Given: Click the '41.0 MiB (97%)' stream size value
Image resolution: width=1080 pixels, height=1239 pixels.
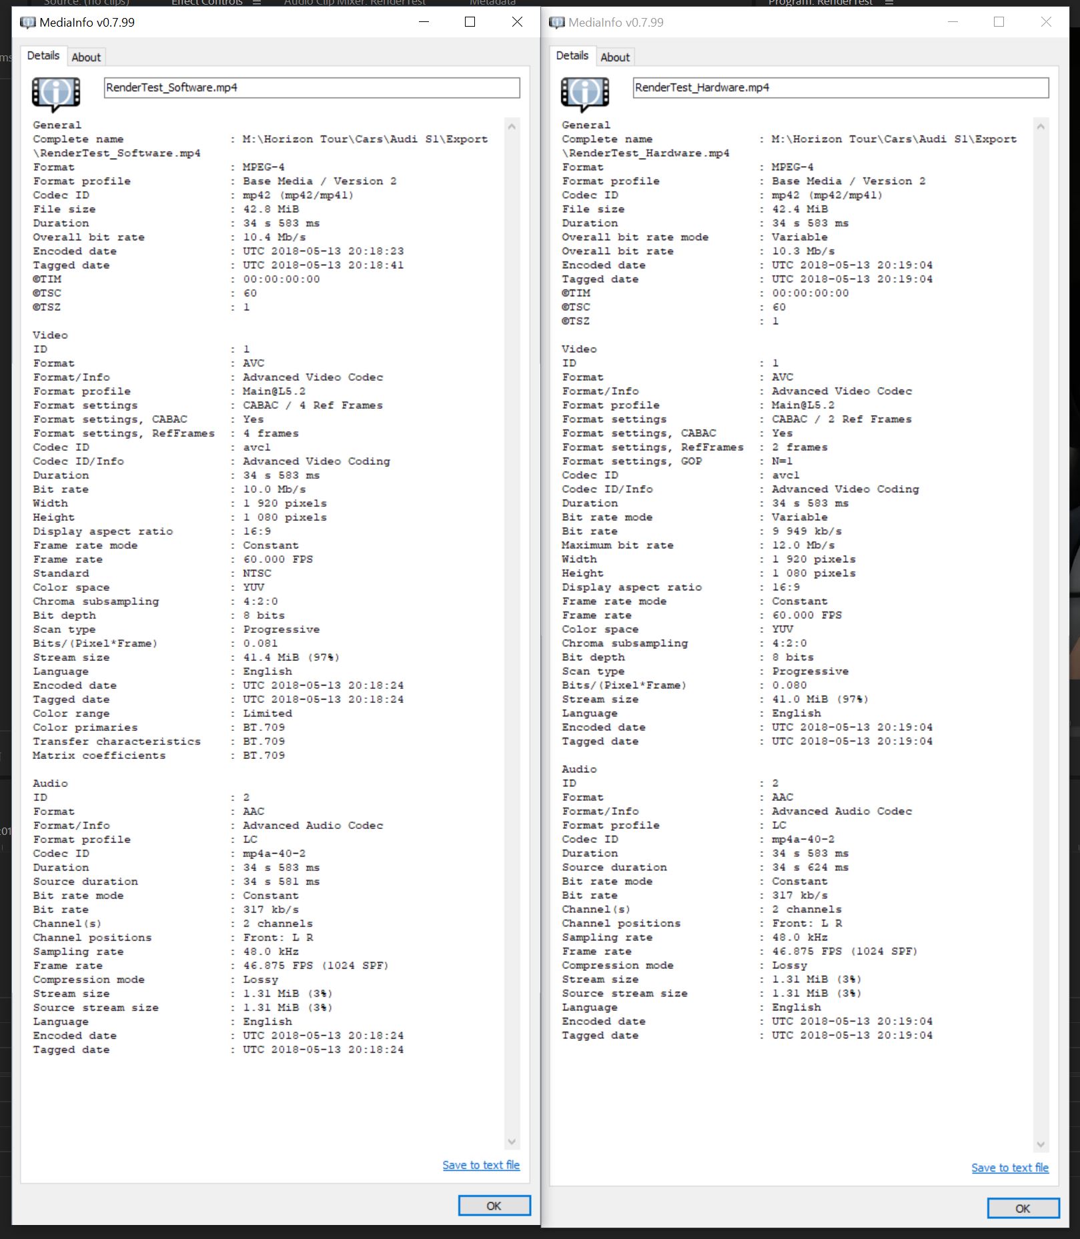Looking at the screenshot, I should tap(821, 700).
